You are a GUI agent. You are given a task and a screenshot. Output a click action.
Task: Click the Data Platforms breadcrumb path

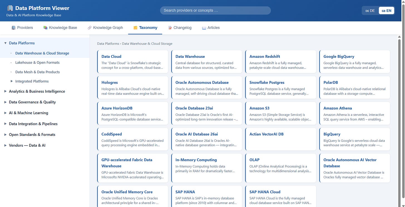pyautogui.click(x=108, y=44)
